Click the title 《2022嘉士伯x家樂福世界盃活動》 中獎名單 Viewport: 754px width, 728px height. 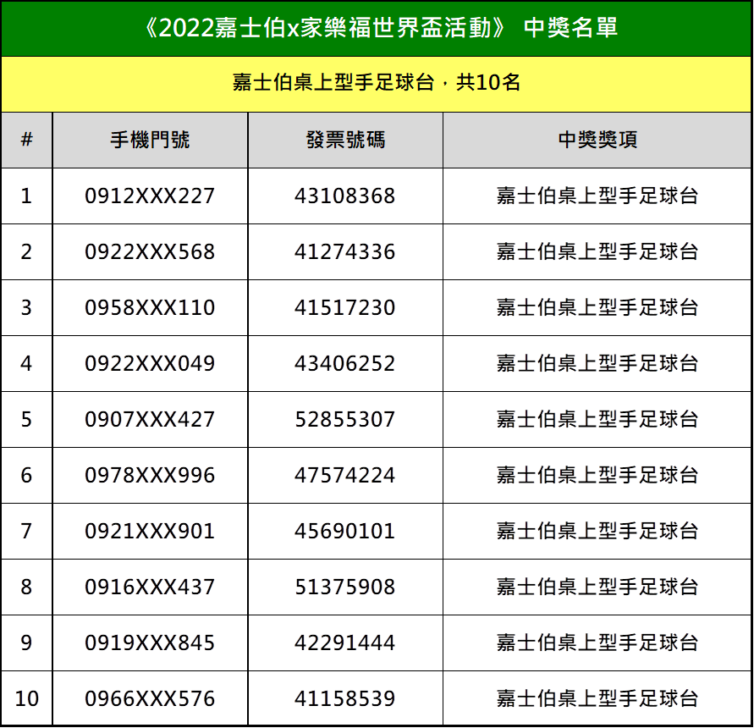tap(380, 28)
